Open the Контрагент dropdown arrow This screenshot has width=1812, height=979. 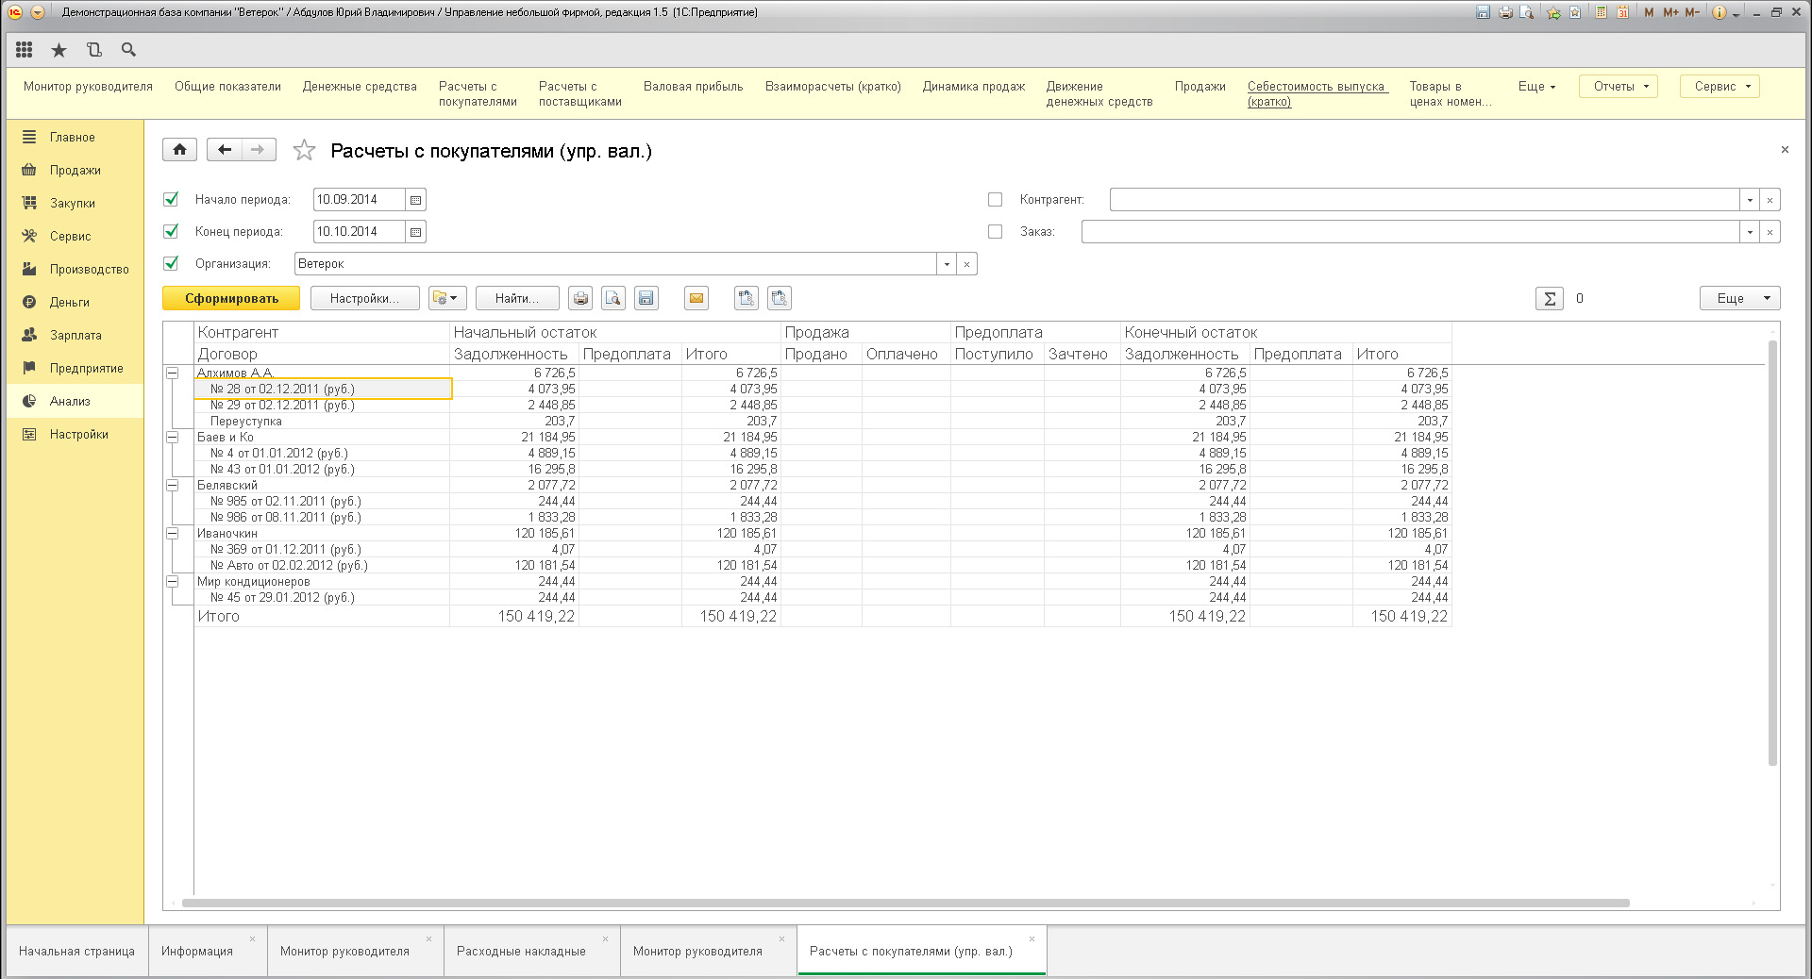point(1750,200)
